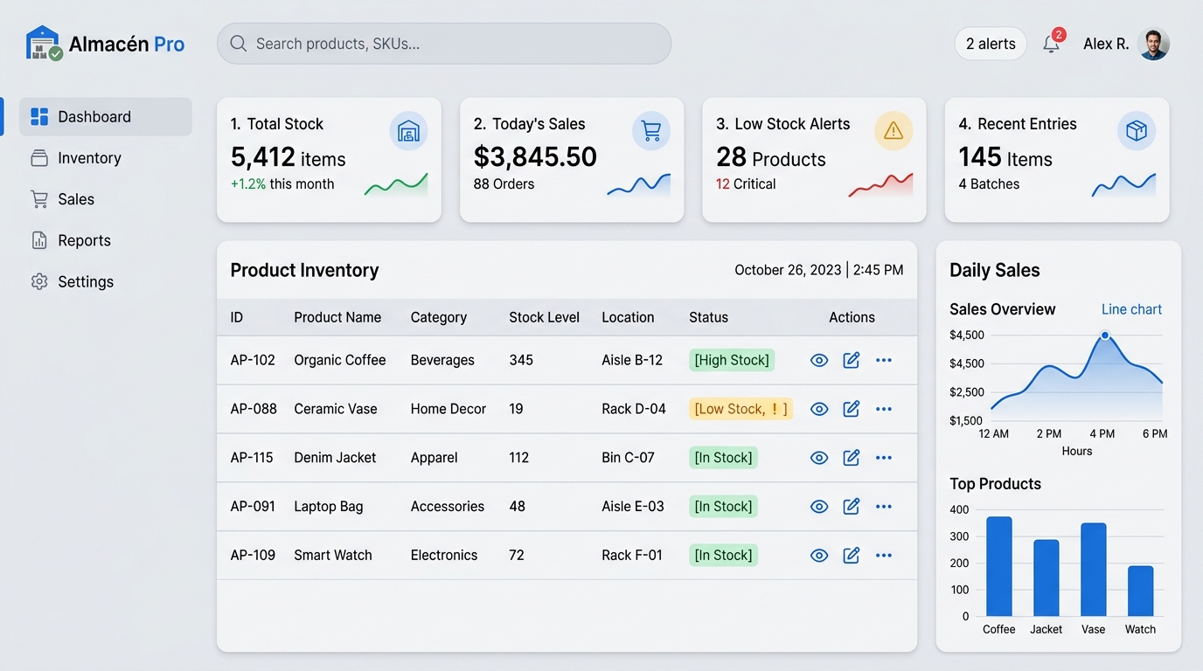Click the box icon on Recent Entries card
This screenshot has height=671, width=1203.
click(x=1137, y=131)
